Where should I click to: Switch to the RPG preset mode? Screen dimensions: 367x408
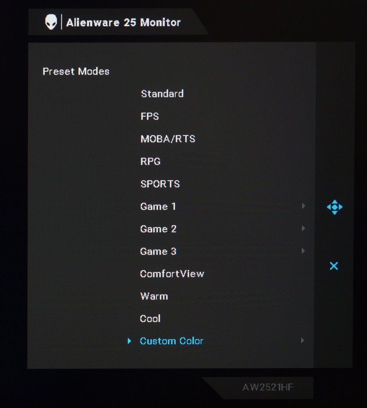(151, 161)
